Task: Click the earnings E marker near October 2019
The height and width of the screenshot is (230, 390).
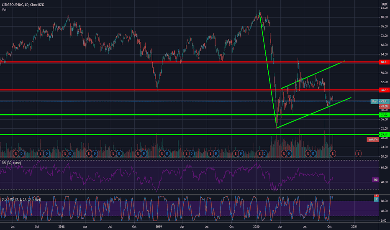Action: (235, 153)
